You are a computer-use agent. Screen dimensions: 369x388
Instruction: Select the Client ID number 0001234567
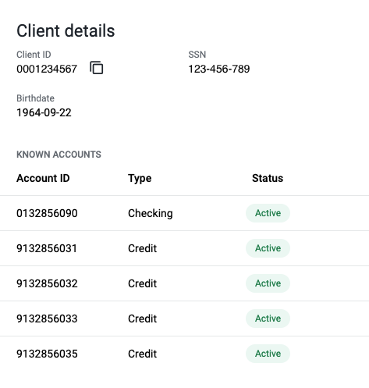[x=47, y=69]
